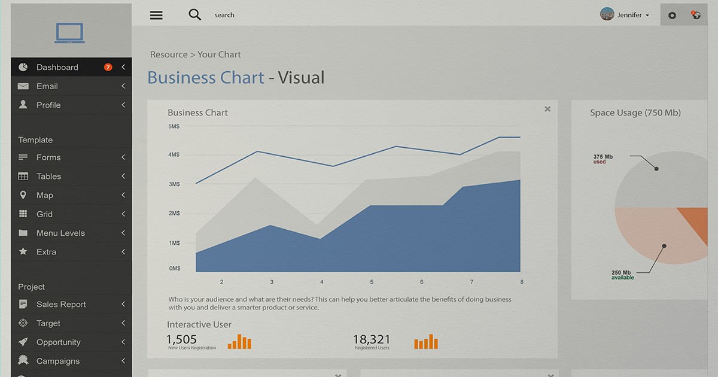This screenshot has height=377, width=718.
Task: Select the Map pin icon
Action: [x=23, y=195]
